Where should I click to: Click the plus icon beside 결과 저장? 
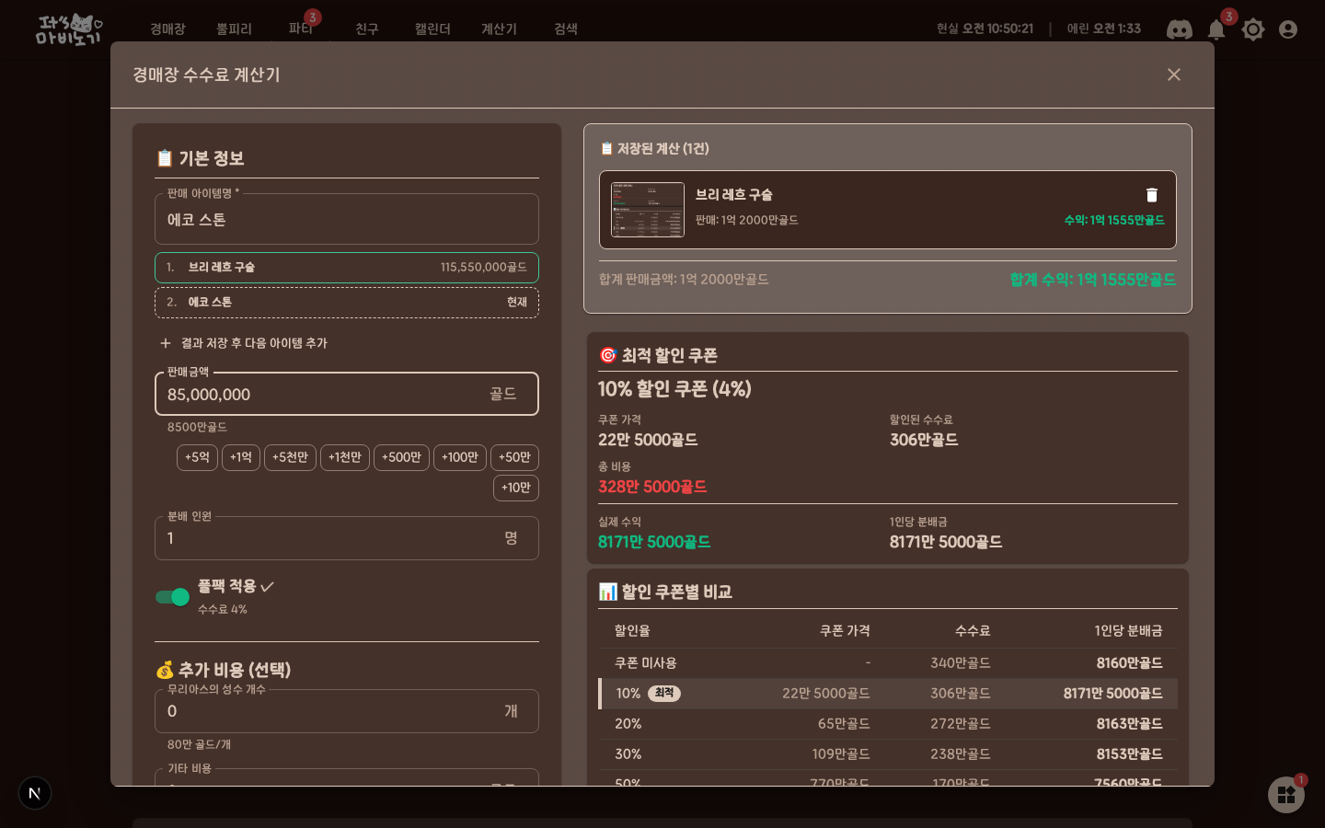click(166, 343)
